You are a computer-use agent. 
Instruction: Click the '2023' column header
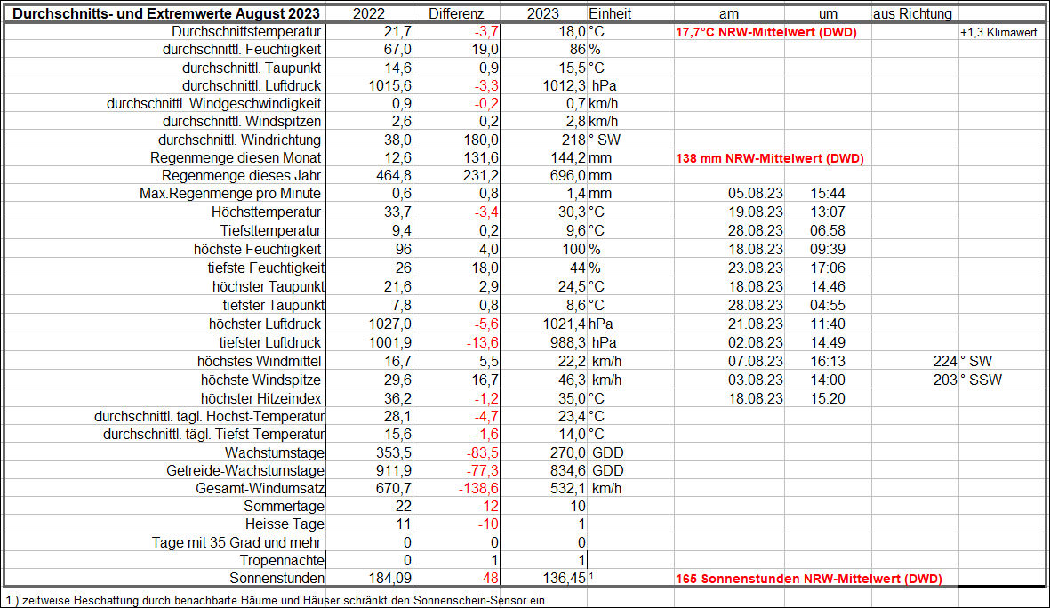(x=543, y=13)
